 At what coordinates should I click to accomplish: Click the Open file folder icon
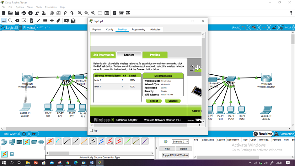click(10, 13)
